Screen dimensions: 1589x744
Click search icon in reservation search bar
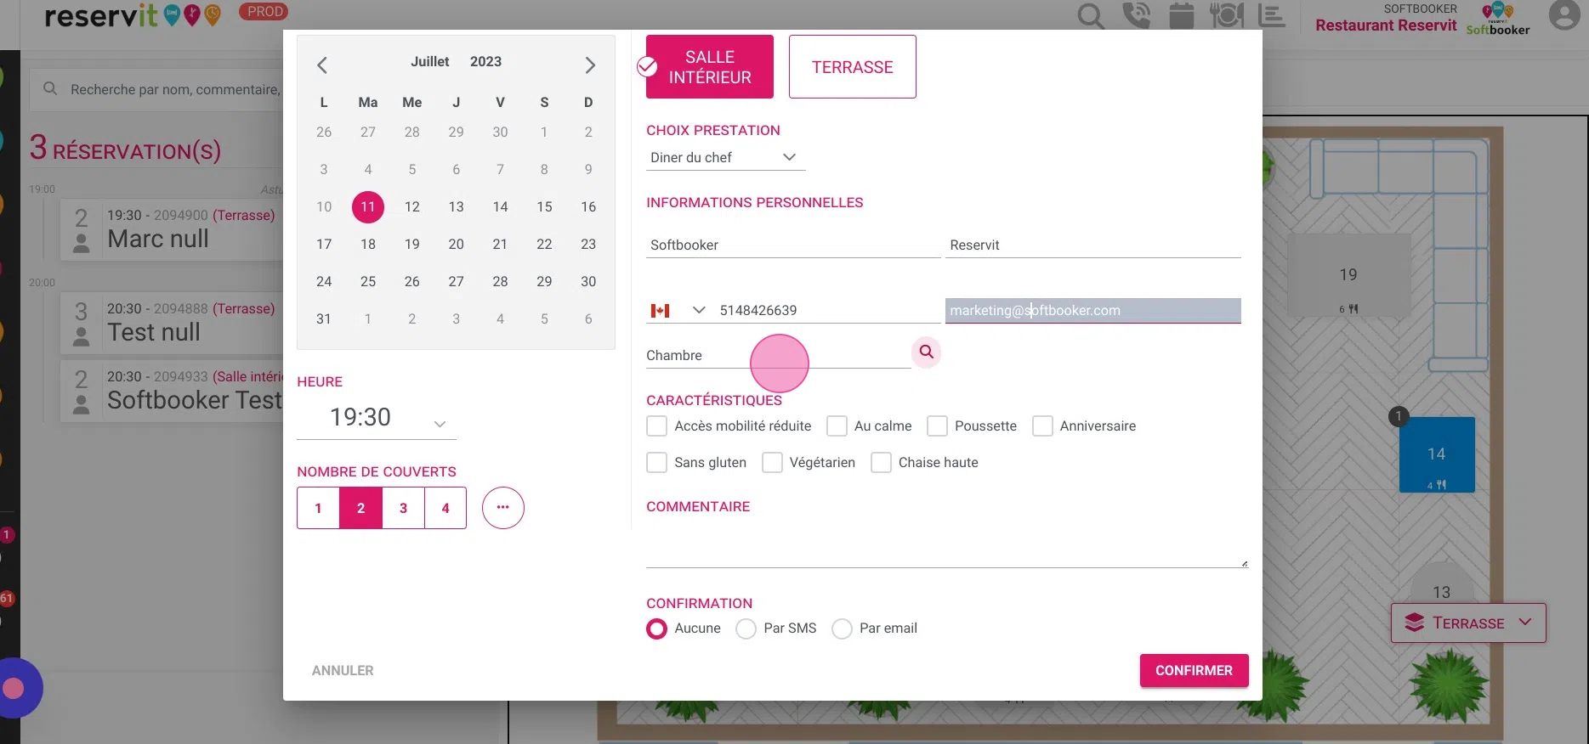[x=50, y=89]
